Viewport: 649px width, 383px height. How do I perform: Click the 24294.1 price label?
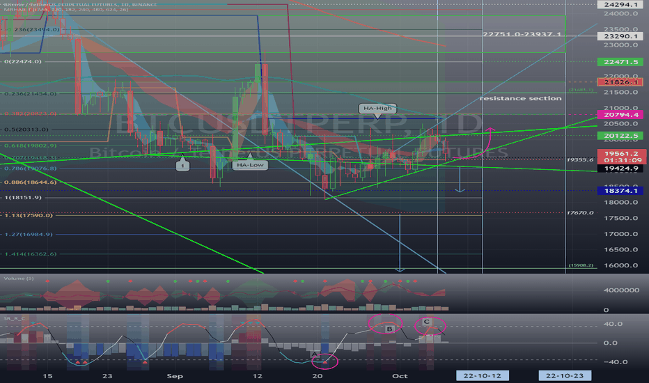620,5
